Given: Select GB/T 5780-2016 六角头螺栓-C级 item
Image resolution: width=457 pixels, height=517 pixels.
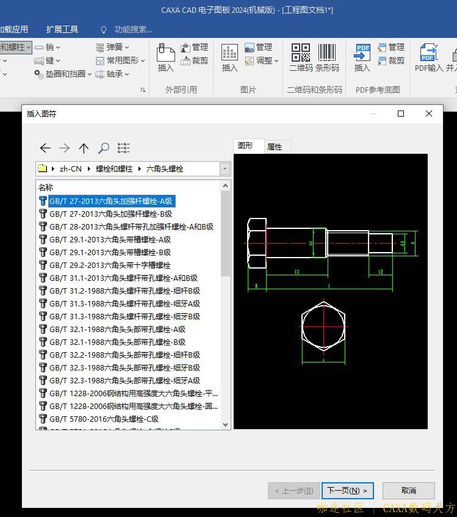Looking at the screenshot, I should 104,419.
